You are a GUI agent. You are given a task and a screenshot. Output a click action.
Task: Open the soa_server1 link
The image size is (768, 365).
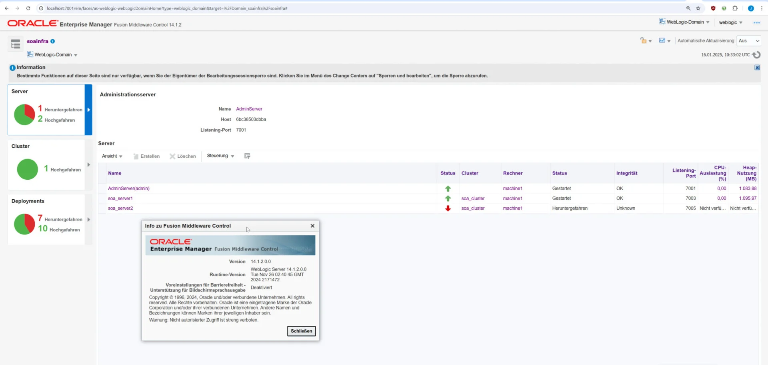point(120,199)
